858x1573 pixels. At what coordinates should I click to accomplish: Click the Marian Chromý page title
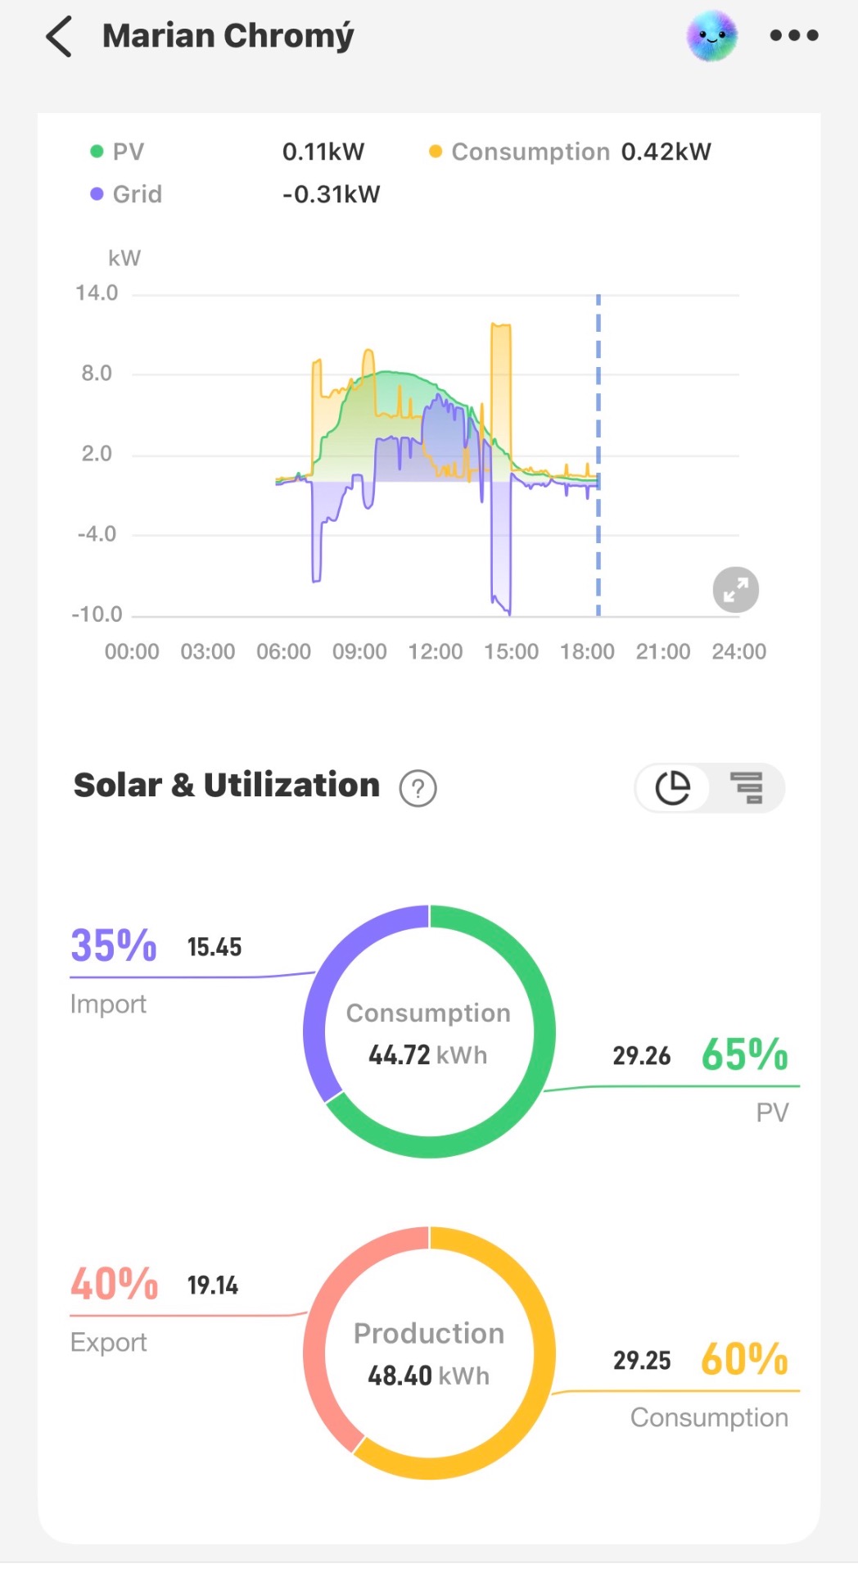pyautogui.click(x=228, y=36)
